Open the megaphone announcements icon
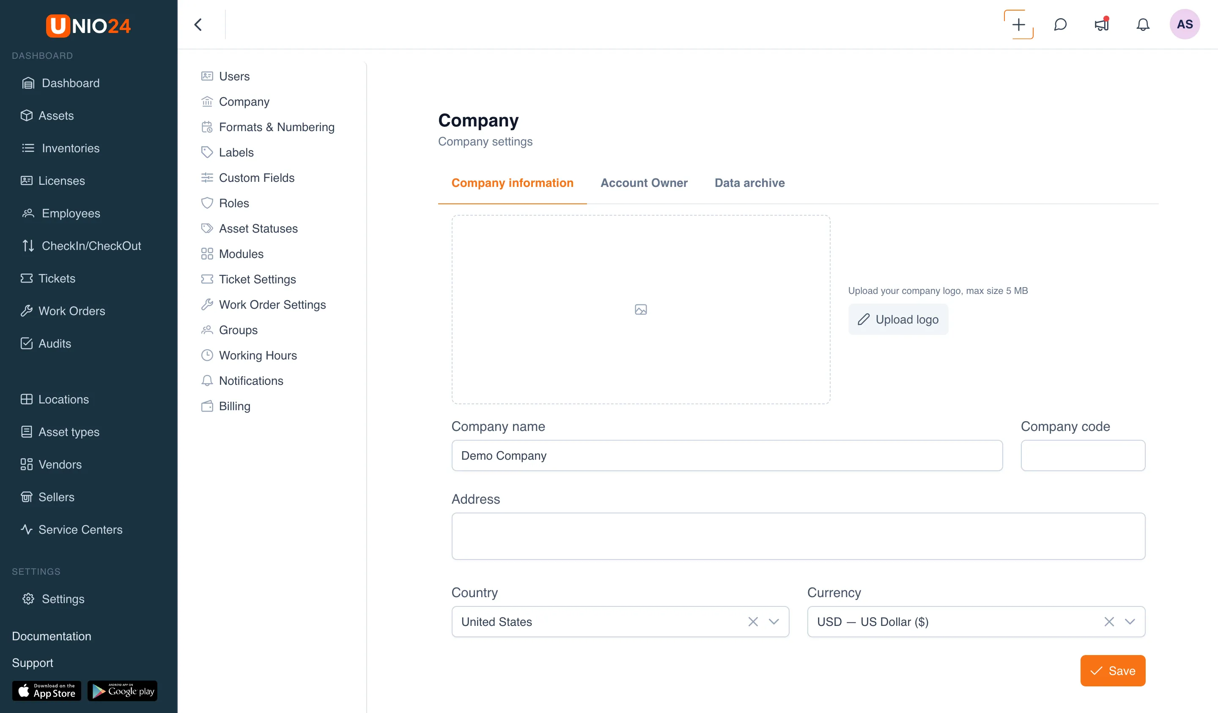The image size is (1218, 713). point(1102,24)
